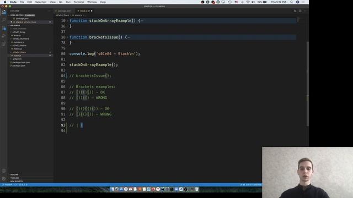
Task: Click the synchronize changes icon in status bar
Action: point(15,185)
